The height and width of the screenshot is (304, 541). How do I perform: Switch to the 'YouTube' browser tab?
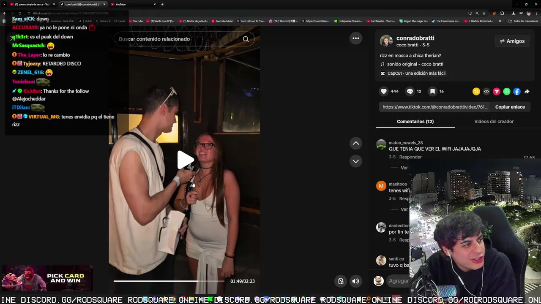tap(134, 4)
